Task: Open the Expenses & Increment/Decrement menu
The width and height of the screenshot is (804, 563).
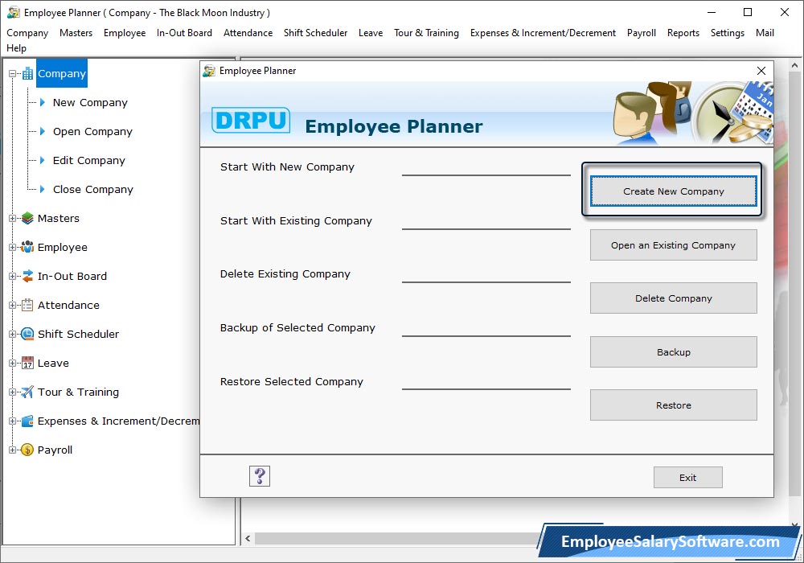Action: [x=543, y=33]
